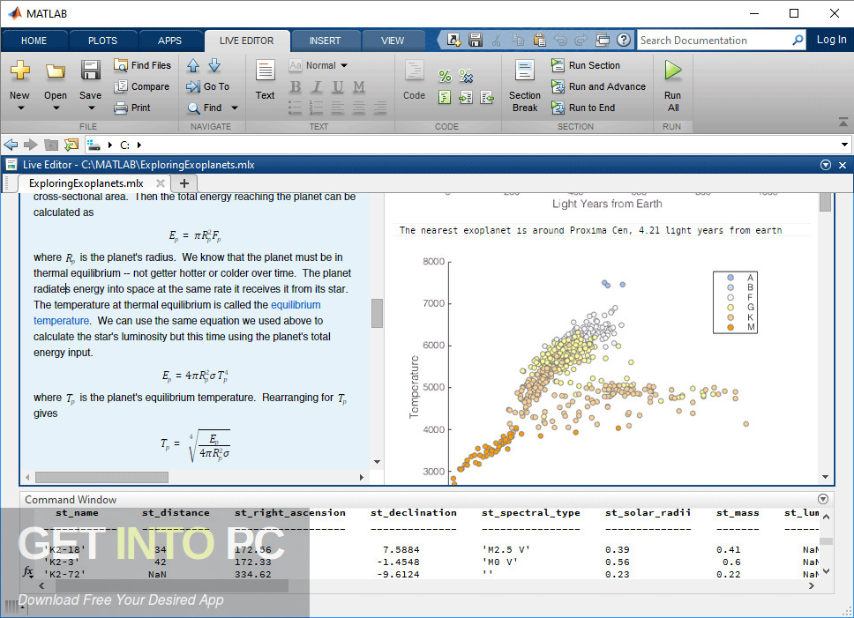This screenshot has height=618, width=854.
Task: Click Run to End
Action: pos(583,108)
